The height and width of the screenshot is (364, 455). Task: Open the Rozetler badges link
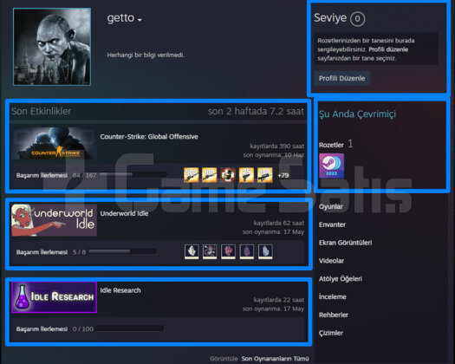(x=331, y=145)
